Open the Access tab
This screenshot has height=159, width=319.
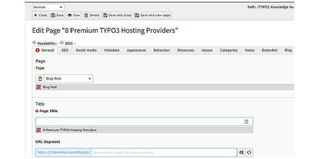point(207,50)
